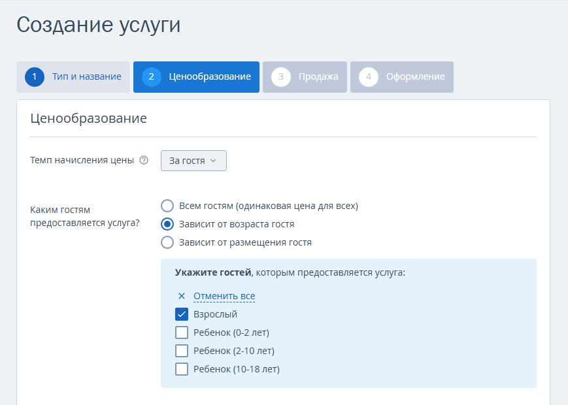Click the Создание услуги page heading
The image size is (568, 405).
[x=99, y=25]
